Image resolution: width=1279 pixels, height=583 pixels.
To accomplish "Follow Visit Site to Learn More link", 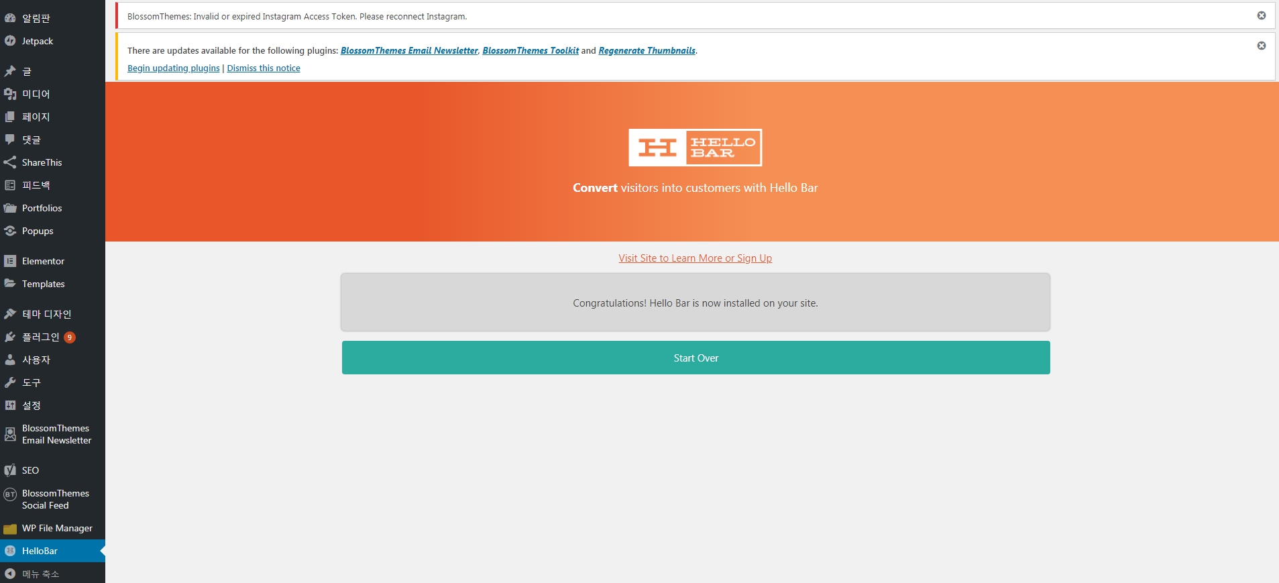I will (x=695, y=258).
